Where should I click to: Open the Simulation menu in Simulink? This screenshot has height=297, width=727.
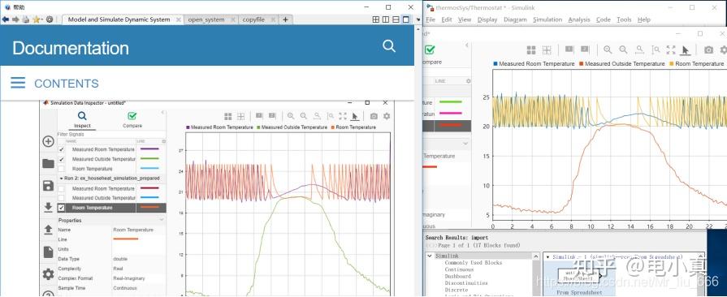(547, 19)
